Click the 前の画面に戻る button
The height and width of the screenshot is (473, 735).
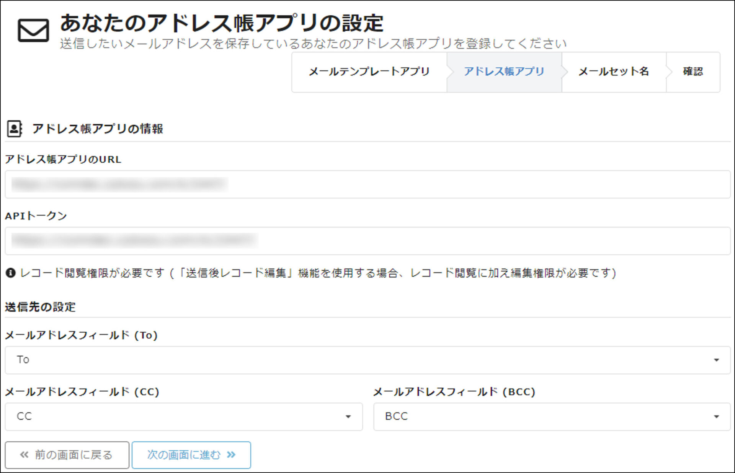[x=67, y=455]
